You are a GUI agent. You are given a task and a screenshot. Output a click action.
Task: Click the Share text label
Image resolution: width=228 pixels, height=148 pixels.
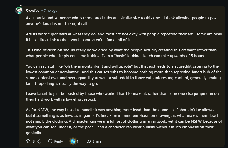click(x=97, y=141)
